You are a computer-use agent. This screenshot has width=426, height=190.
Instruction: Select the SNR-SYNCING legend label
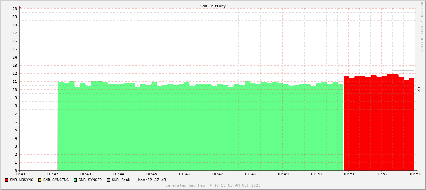coord(56,180)
